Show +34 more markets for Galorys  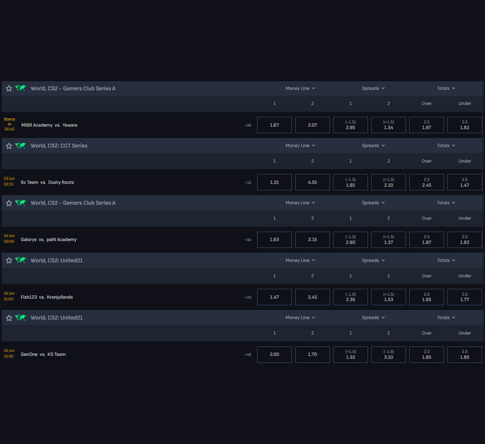248,240
